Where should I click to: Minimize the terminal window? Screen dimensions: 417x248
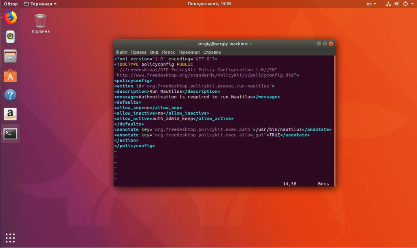pos(318,44)
